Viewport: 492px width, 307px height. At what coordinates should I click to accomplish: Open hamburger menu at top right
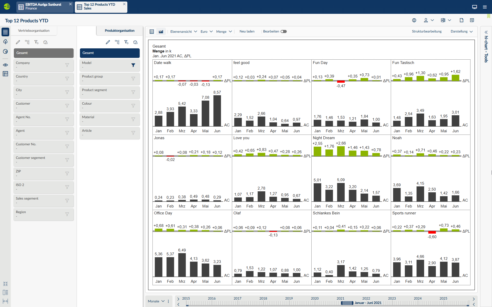point(485,7)
